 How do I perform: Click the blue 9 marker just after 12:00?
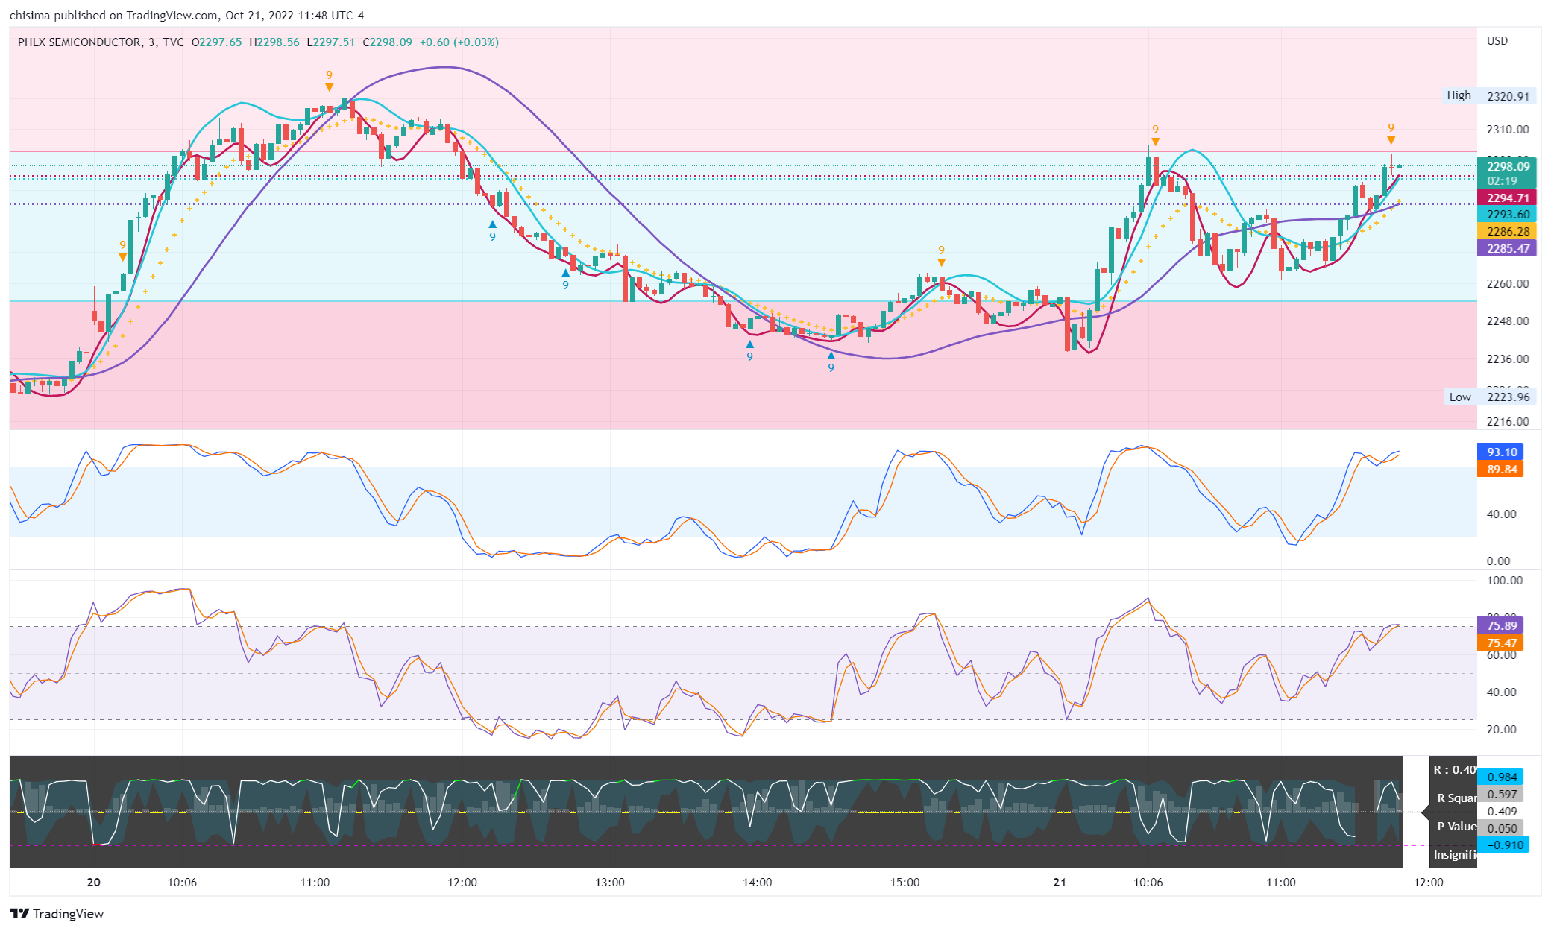coord(492,231)
